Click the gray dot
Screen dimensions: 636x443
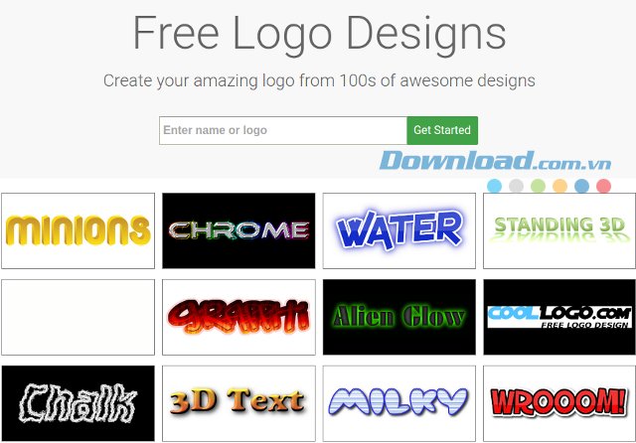click(516, 186)
